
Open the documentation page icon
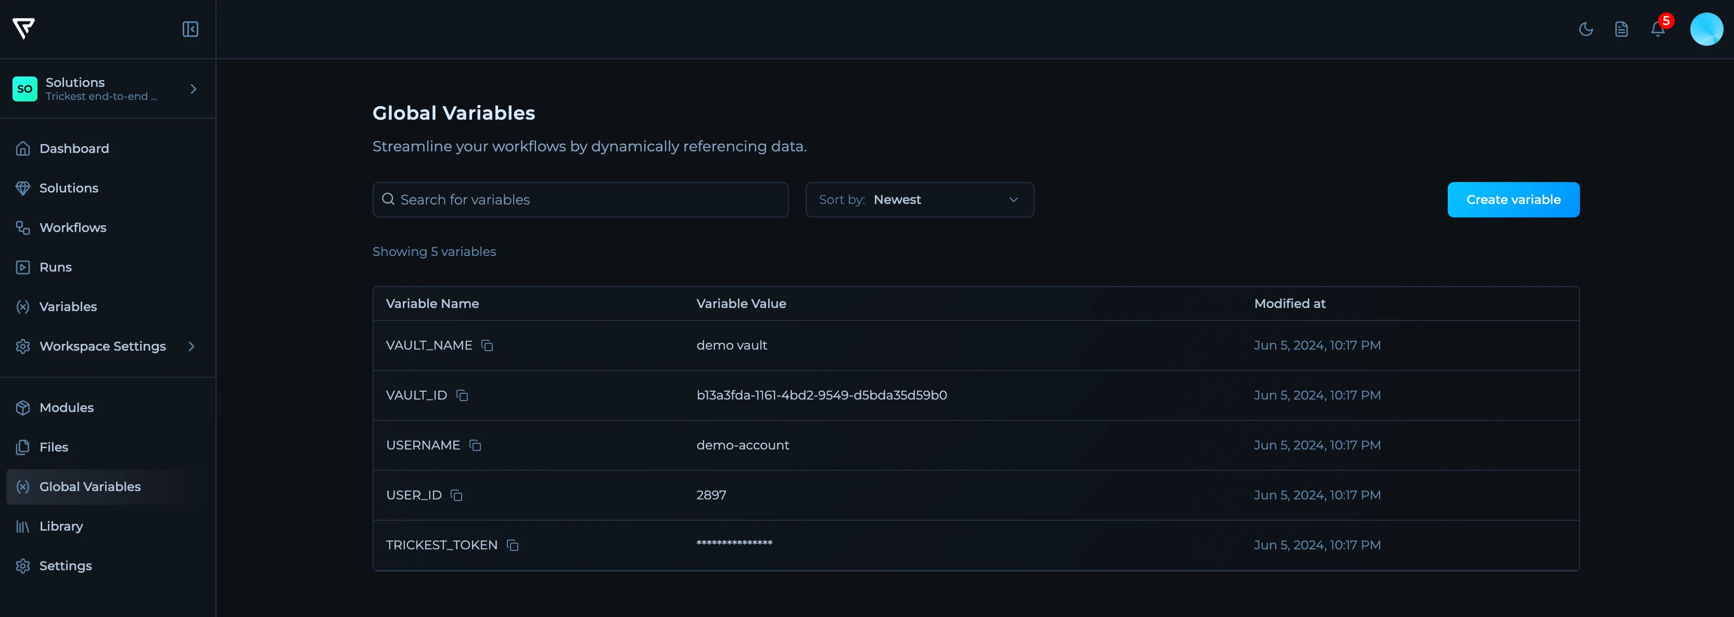point(1622,29)
